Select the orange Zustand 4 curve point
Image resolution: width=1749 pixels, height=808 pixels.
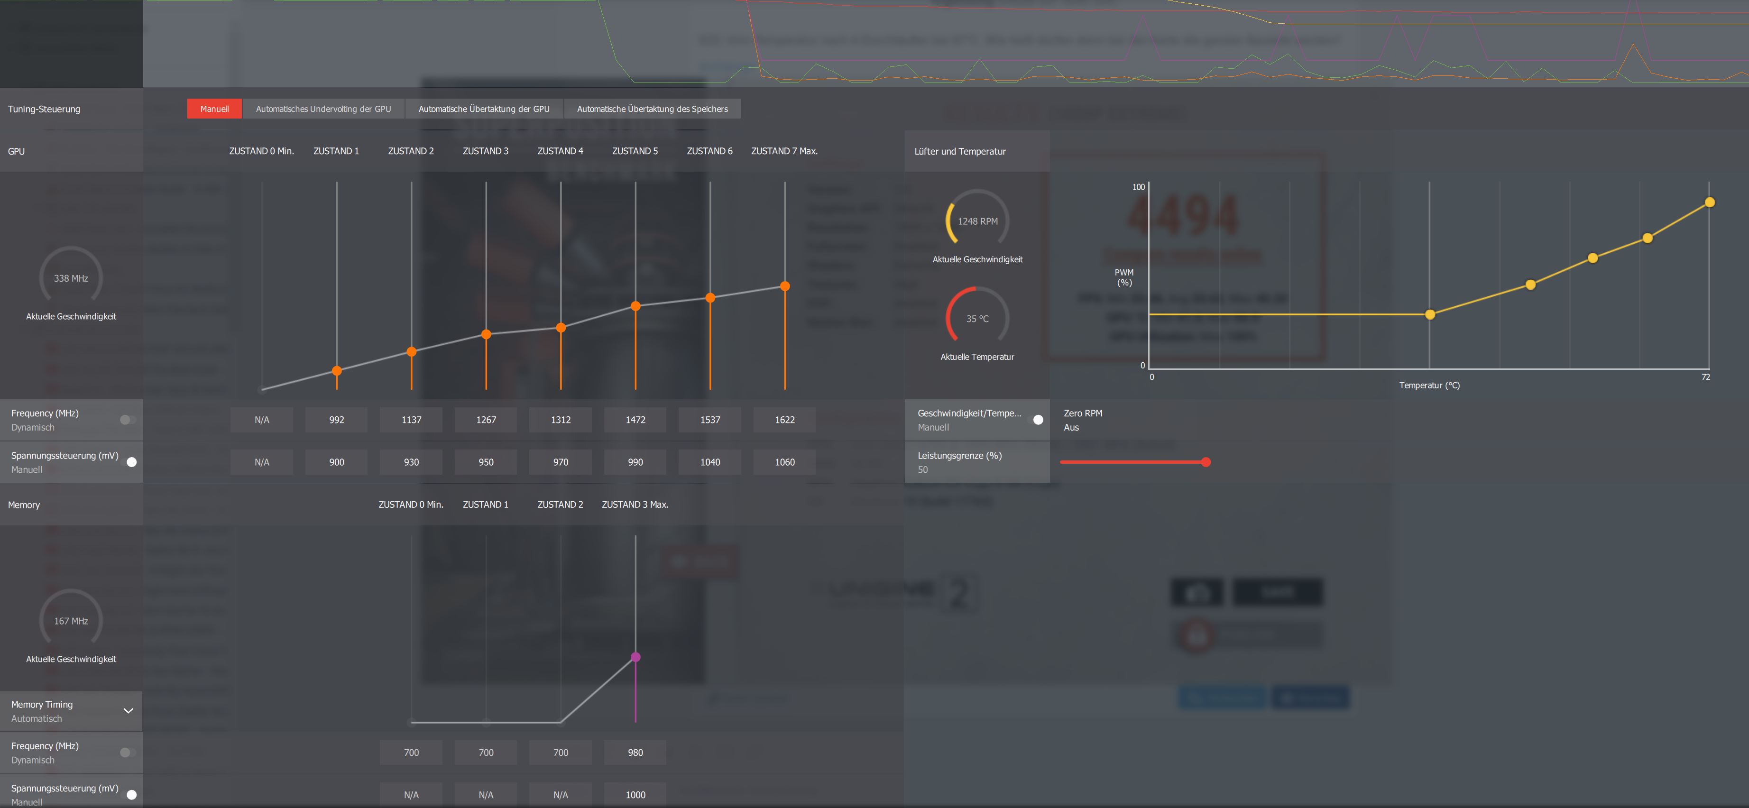point(560,327)
